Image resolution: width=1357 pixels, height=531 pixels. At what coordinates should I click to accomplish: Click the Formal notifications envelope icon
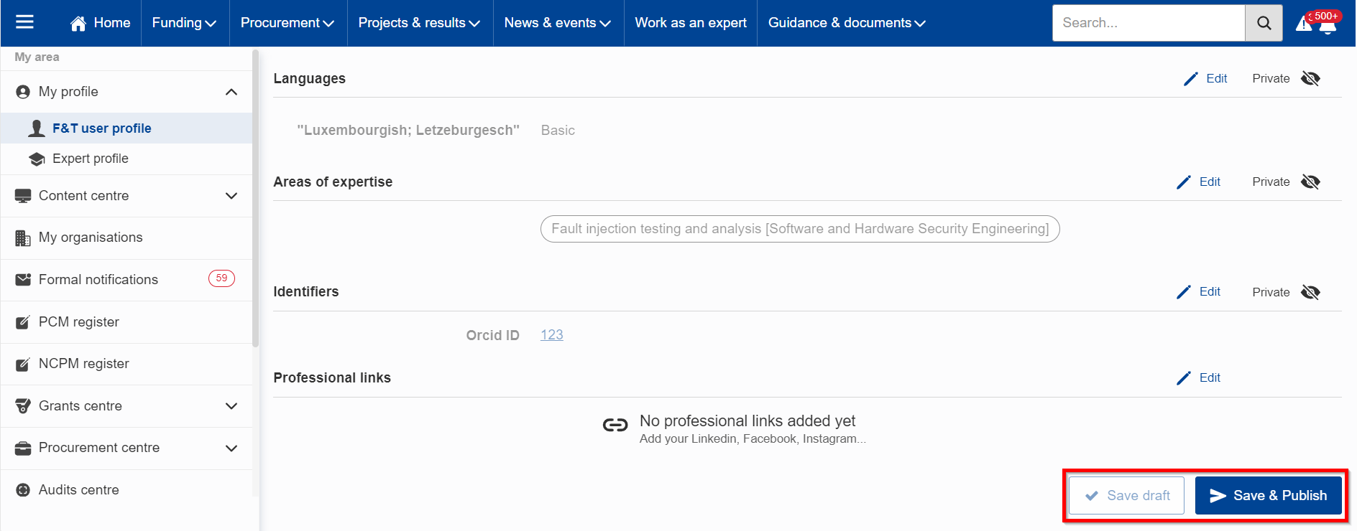pyautogui.click(x=23, y=280)
